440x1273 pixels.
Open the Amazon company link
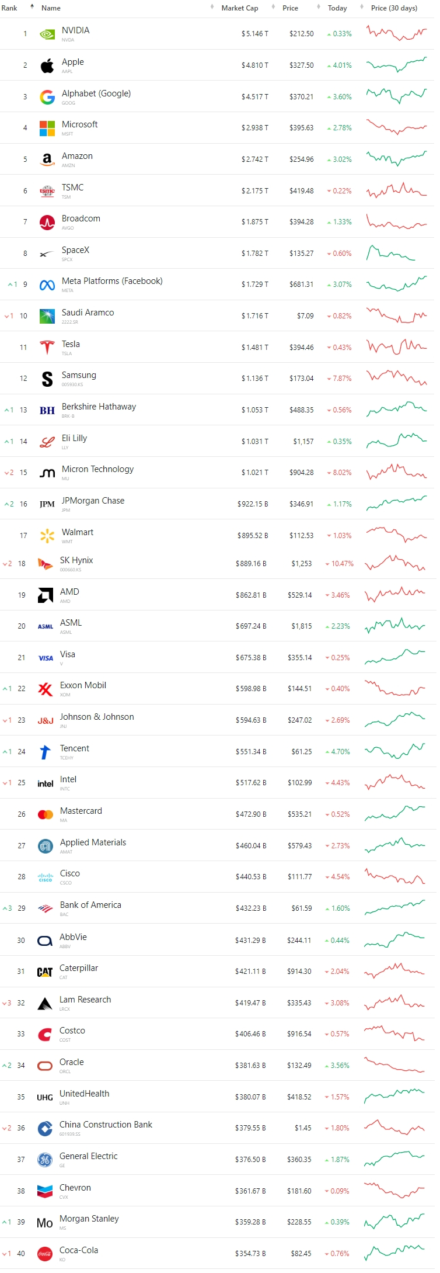(77, 156)
